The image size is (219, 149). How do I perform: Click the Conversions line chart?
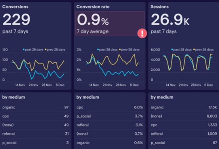[x=38, y=69]
